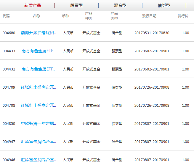Screen dimensions: 194x168
Task: Click the 名称 column header
Action: [36, 16]
